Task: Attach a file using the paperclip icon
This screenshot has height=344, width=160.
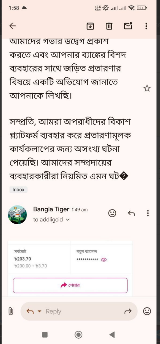Action: pos(11,311)
